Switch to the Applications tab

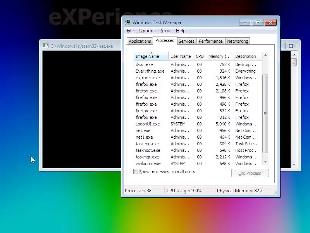click(140, 41)
